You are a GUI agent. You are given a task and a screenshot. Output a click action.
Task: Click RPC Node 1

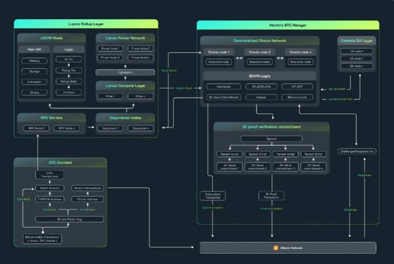pos(36,128)
